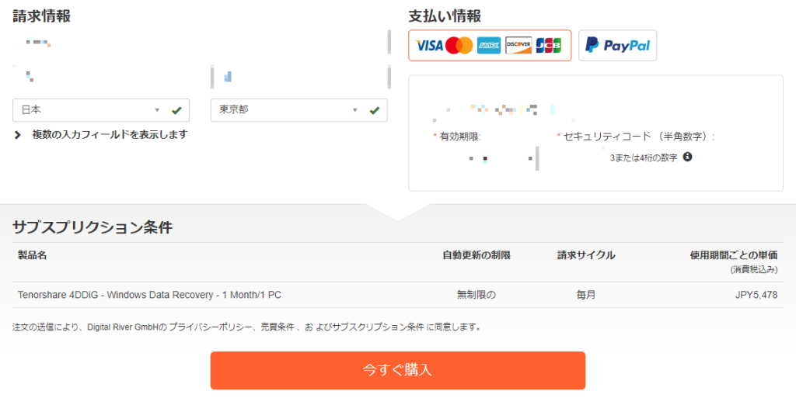Image resolution: width=796 pixels, height=398 pixels.
Task: Open the country dropdown showing 日本
Action: [x=101, y=110]
